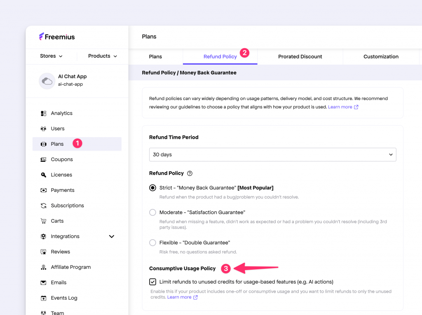Disable limiting refunds to unused credits
Viewport: 422px width, 315px height.
coord(152,282)
